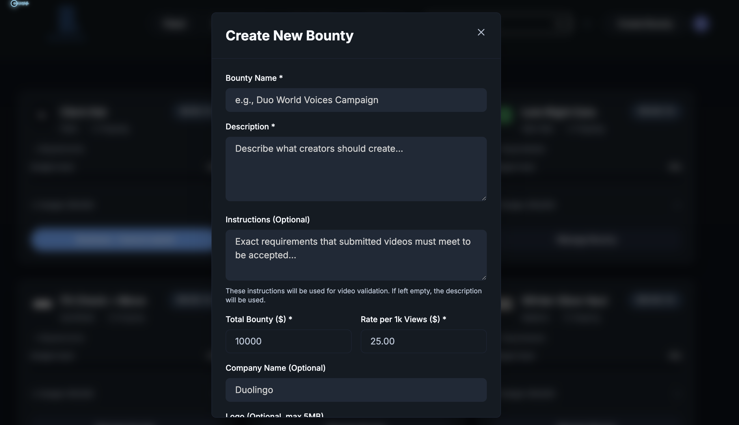Click the video validation helper text
Image resolution: width=739 pixels, height=425 pixels.
coord(353,295)
